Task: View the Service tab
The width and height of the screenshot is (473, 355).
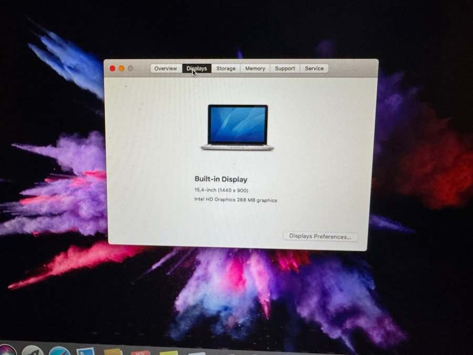Action: click(314, 68)
